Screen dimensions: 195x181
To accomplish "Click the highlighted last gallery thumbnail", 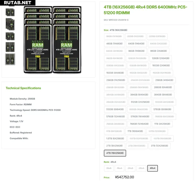I will pos(10,59).
